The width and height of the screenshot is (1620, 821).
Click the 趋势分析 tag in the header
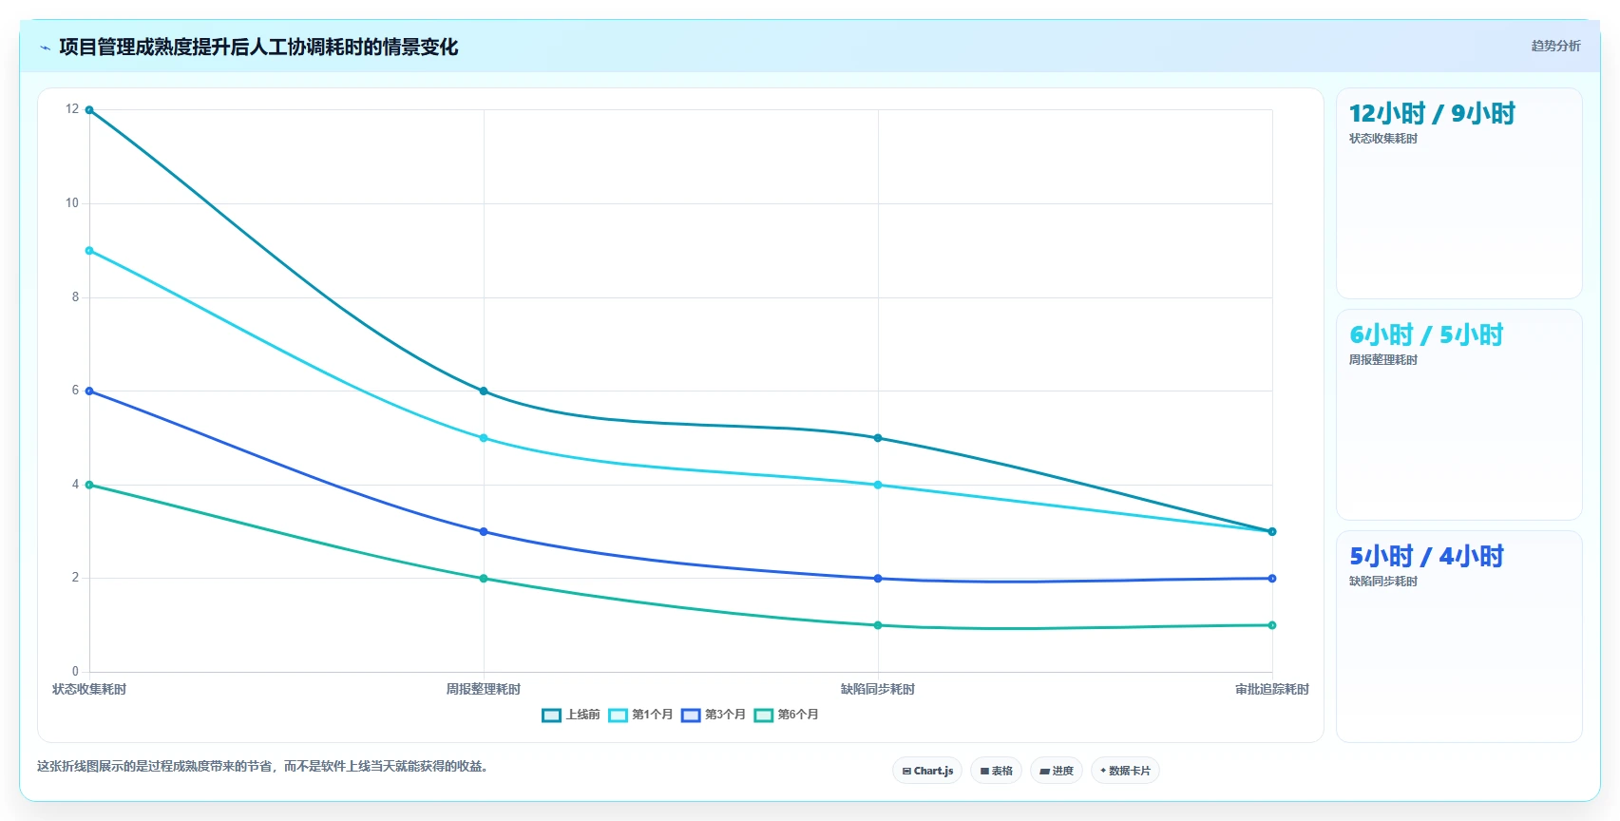tap(1555, 46)
